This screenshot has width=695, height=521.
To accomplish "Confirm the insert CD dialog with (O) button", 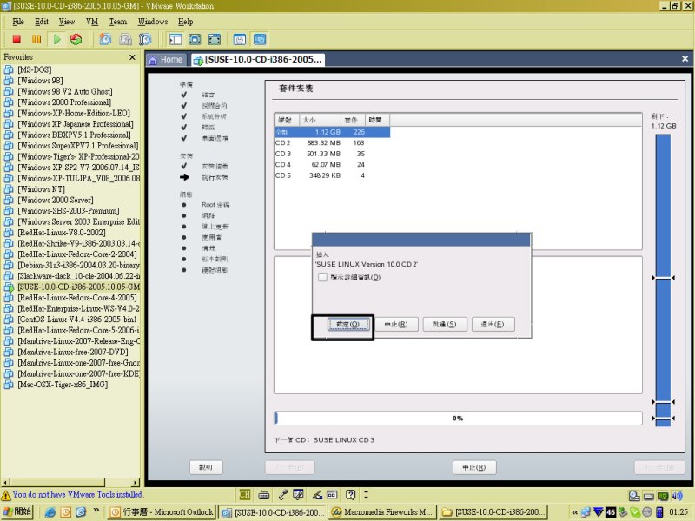I will pyautogui.click(x=348, y=324).
